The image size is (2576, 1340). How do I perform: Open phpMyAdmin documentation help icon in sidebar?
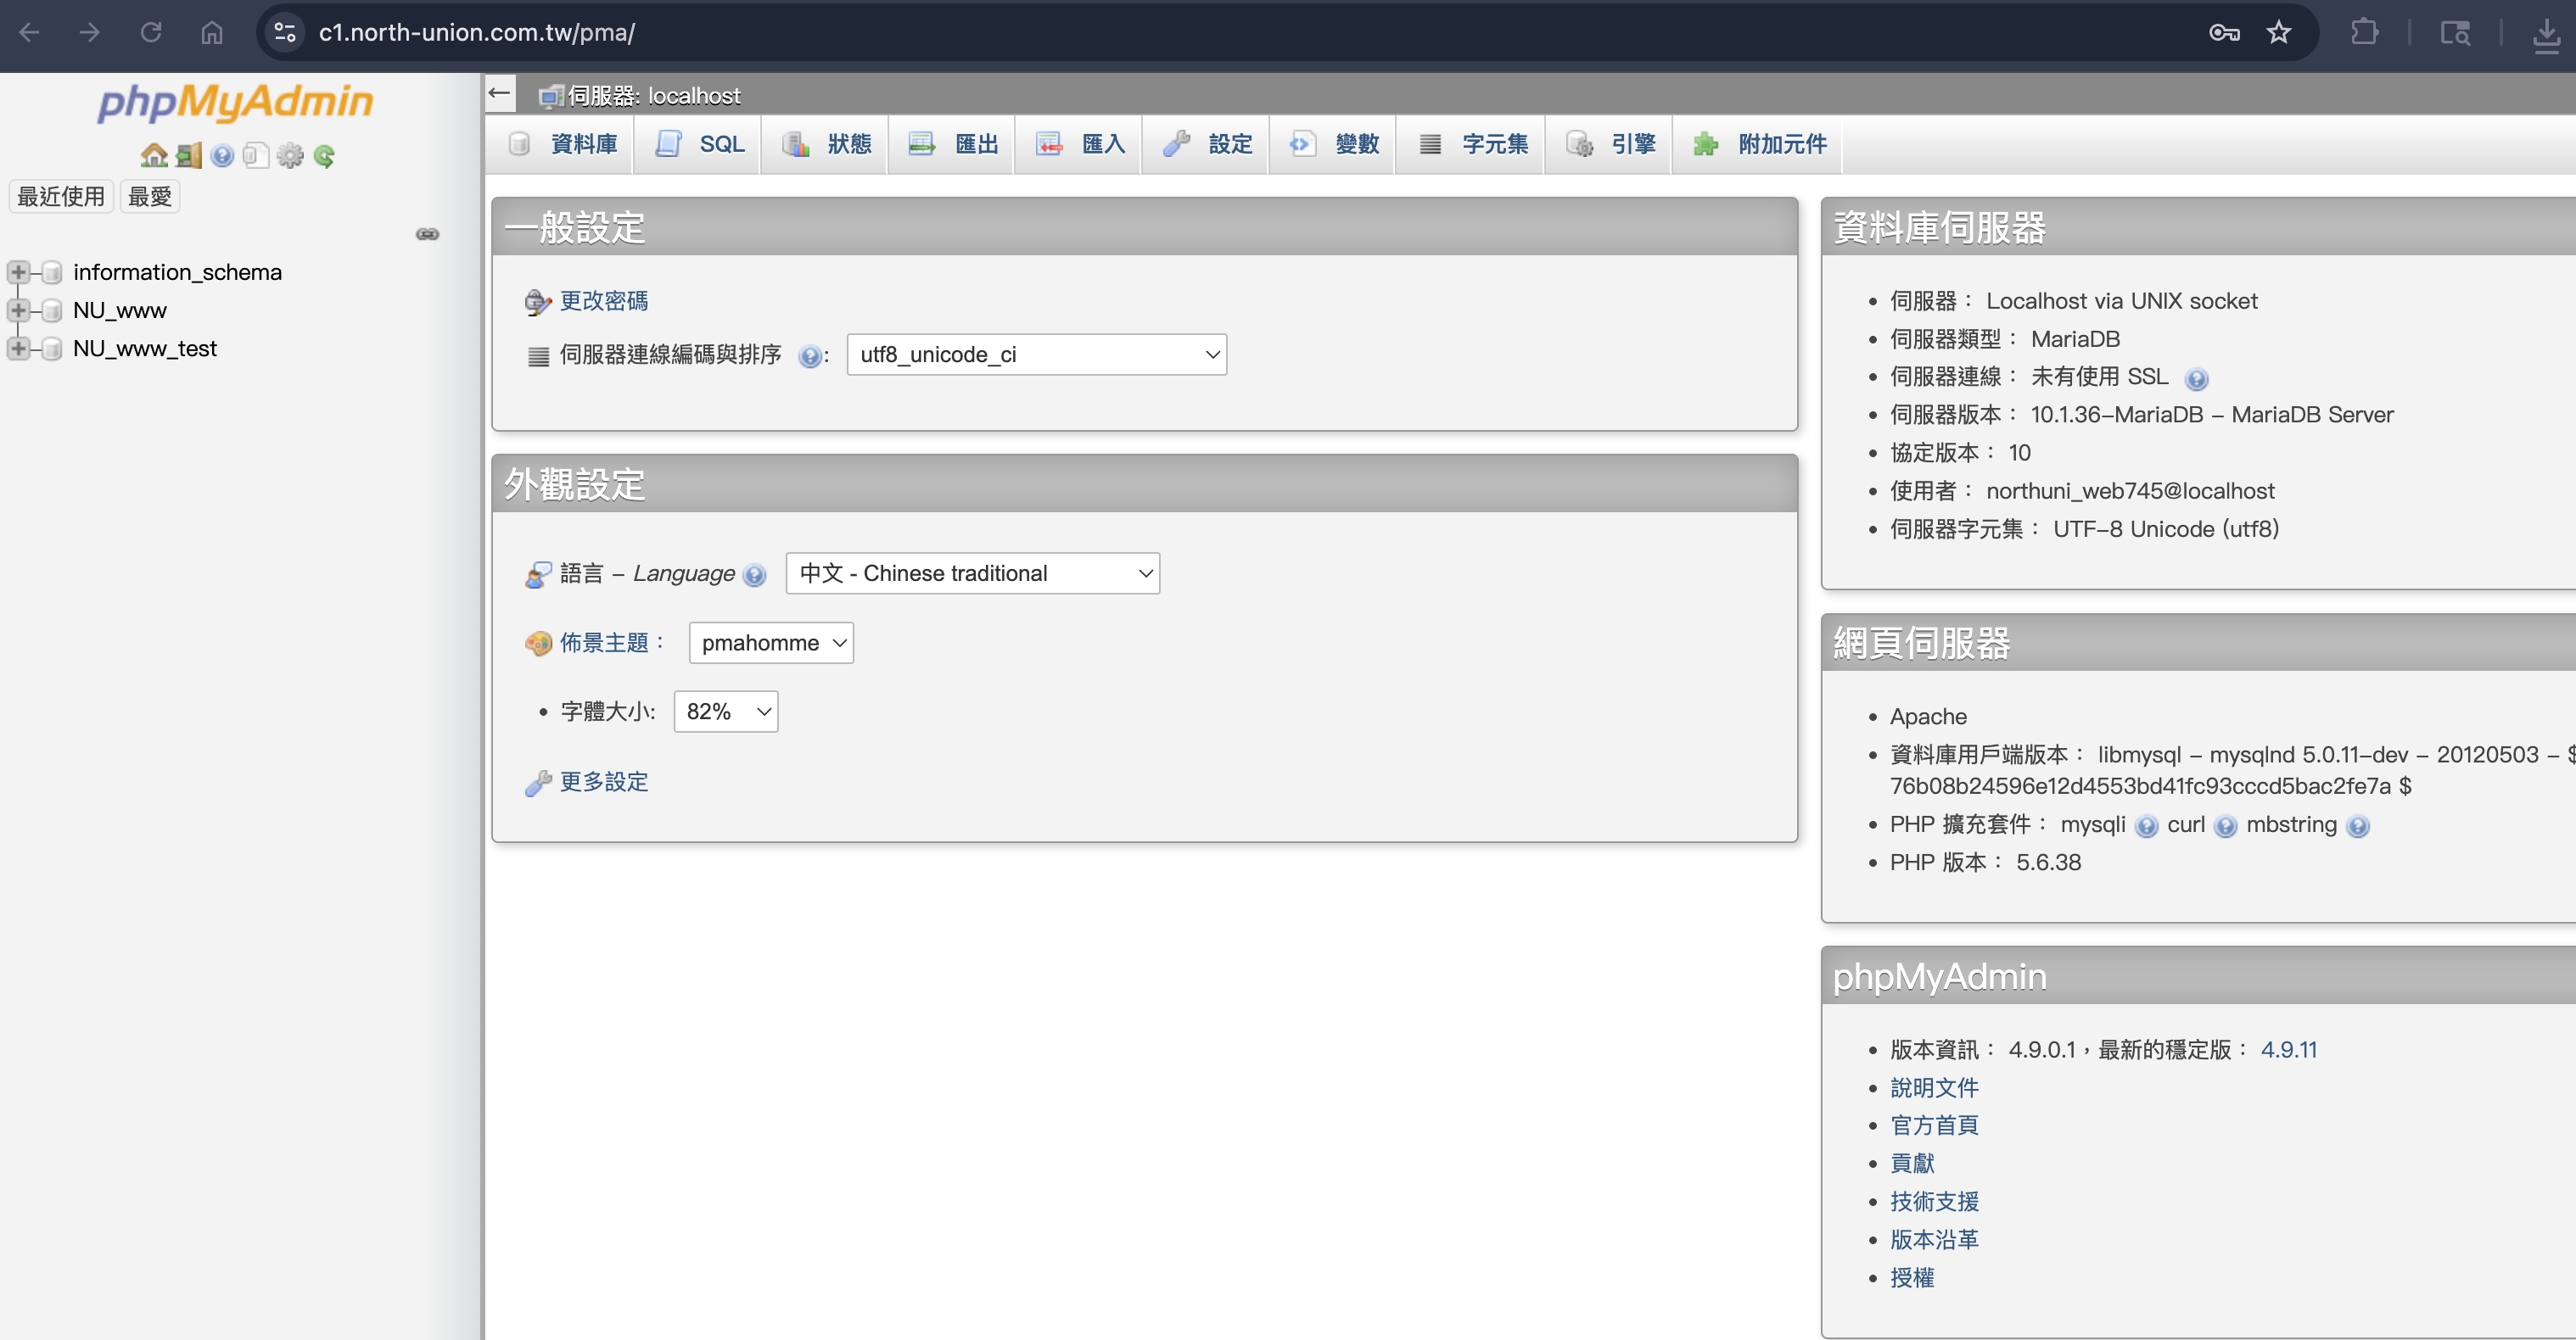(222, 156)
